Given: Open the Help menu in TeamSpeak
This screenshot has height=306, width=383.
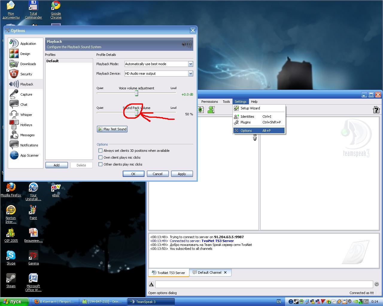Looking at the screenshot, I should pyautogui.click(x=254, y=102).
